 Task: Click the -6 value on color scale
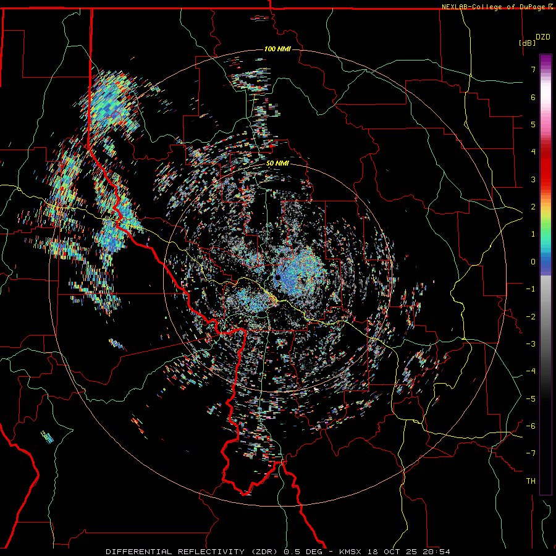tap(531, 426)
